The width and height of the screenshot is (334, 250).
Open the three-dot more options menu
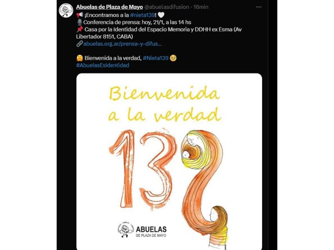(258, 7)
